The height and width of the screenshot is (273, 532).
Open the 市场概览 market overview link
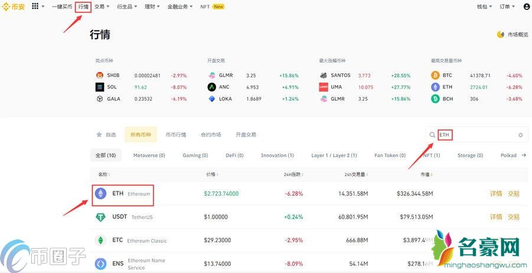(x=518, y=34)
